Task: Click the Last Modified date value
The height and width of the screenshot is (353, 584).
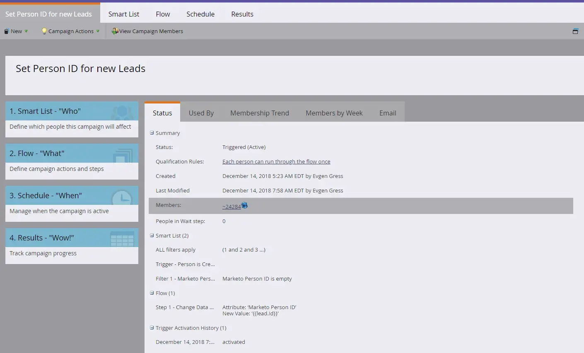Action: tap(283, 190)
